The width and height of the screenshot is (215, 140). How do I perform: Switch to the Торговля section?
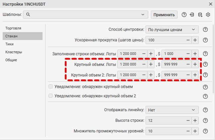[x=14, y=28]
